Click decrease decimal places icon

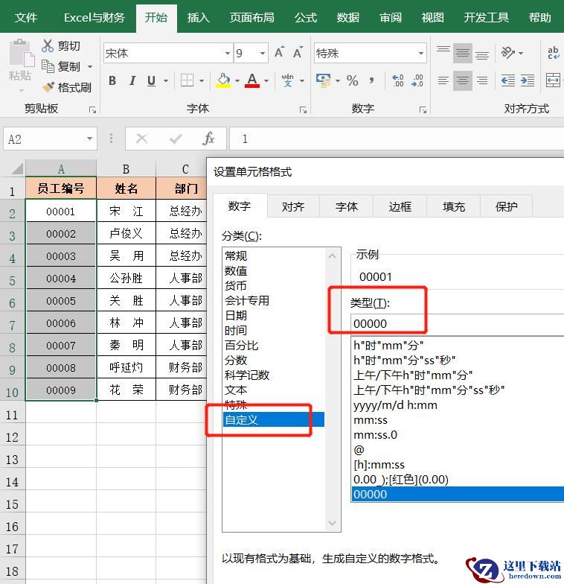(x=417, y=80)
